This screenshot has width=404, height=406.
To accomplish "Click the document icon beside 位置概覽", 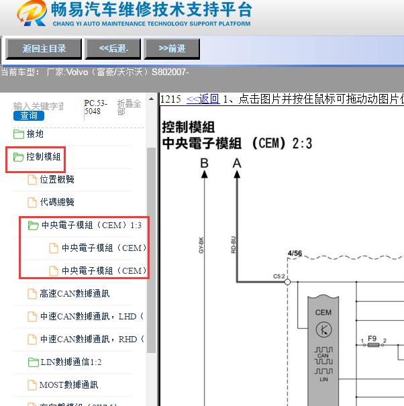I will 32,180.
